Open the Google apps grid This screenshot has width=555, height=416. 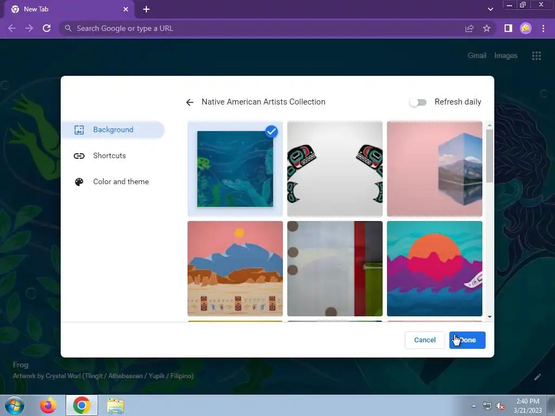tap(536, 56)
